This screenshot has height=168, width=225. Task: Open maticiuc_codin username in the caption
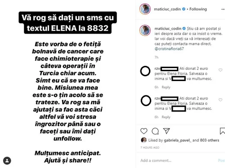[x=168, y=28]
